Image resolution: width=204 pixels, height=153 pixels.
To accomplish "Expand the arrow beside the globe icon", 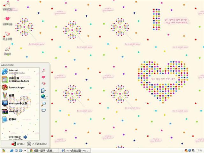I will [47, 97].
